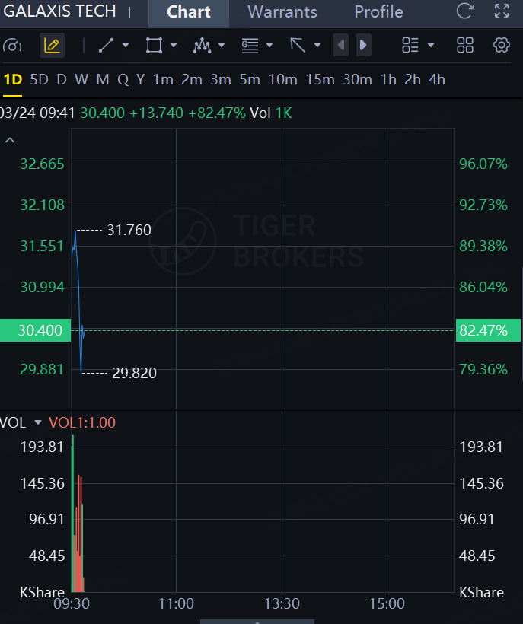Select the wave pattern drawing tool
This screenshot has width=523, height=624.
[202, 46]
